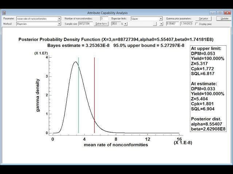Click left arrow of confidence slider
The image size is (233, 174).
[126, 24]
